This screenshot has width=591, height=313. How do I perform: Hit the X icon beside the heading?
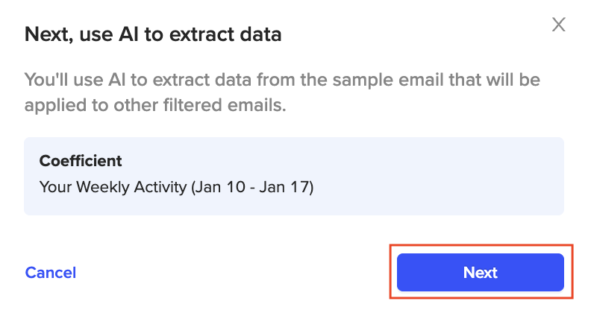558,25
